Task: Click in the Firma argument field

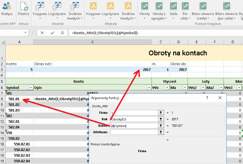Action: (134, 113)
